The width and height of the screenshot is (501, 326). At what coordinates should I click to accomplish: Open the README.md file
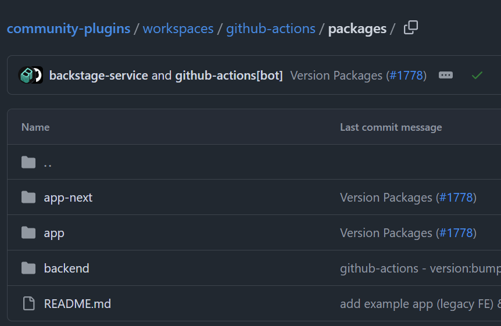click(77, 303)
